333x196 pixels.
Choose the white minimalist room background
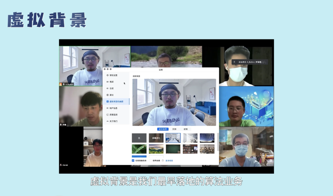point(190,138)
